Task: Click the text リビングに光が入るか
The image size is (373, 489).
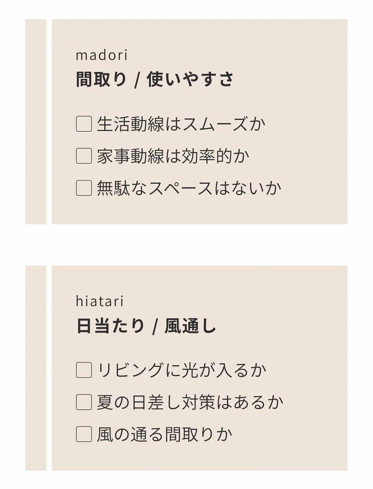Action: [182, 370]
